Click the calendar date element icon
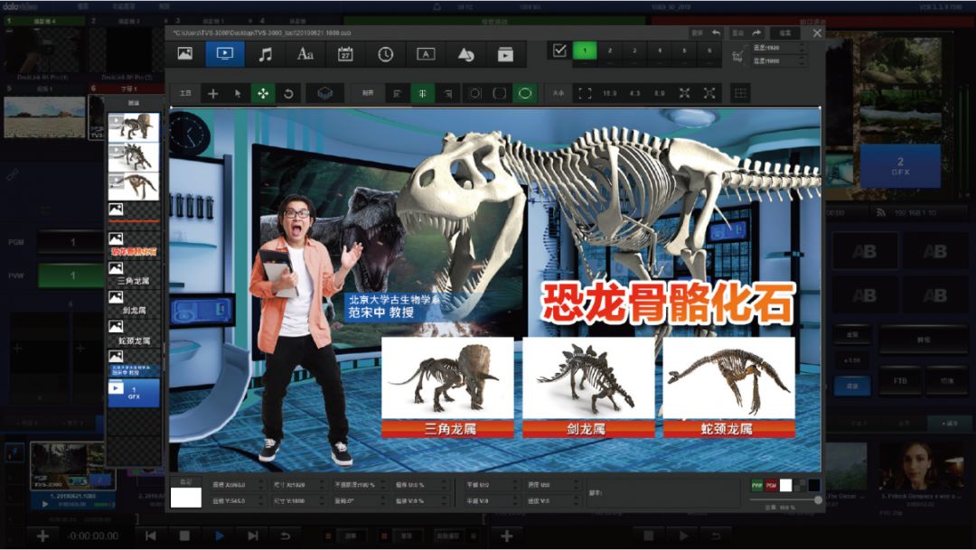 tap(345, 54)
